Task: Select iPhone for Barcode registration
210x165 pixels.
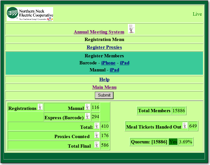Action: pos(108,63)
